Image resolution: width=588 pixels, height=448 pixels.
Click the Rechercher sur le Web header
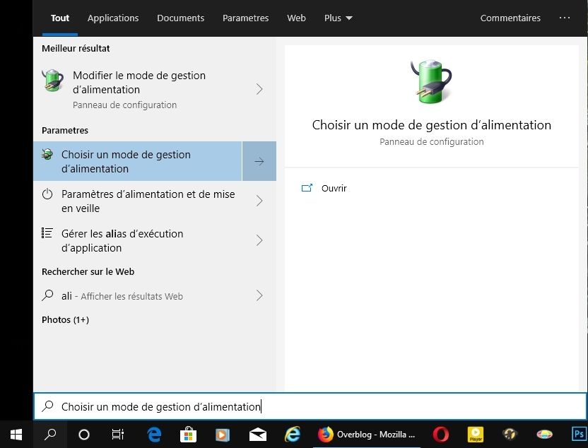coord(88,272)
